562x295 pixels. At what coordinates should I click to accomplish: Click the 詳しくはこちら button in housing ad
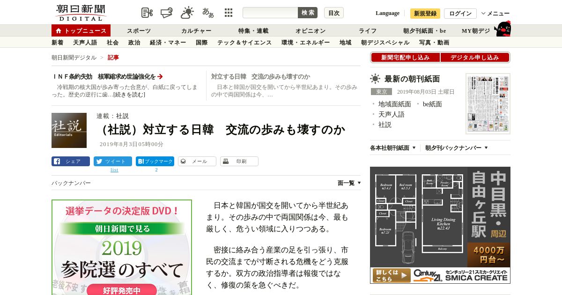tap(391, 275)
